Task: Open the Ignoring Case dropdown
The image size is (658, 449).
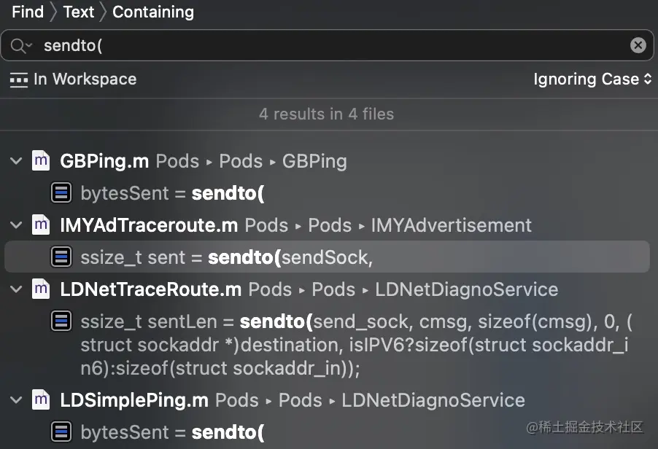Action: click(x=592, y=79)
